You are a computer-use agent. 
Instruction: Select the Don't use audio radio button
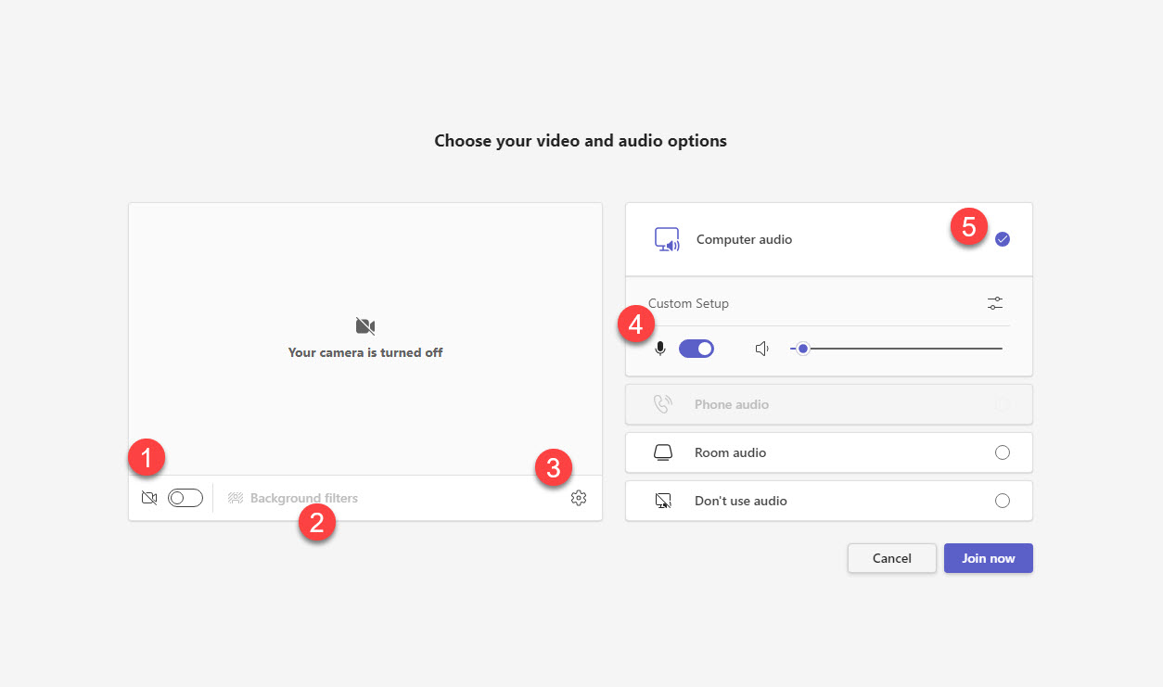[1002, 501]
